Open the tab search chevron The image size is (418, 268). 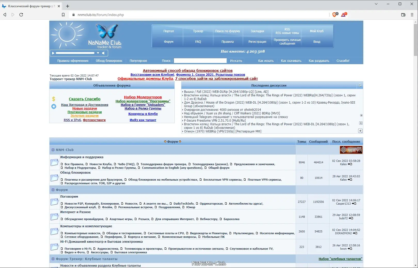tap(376, 4)
